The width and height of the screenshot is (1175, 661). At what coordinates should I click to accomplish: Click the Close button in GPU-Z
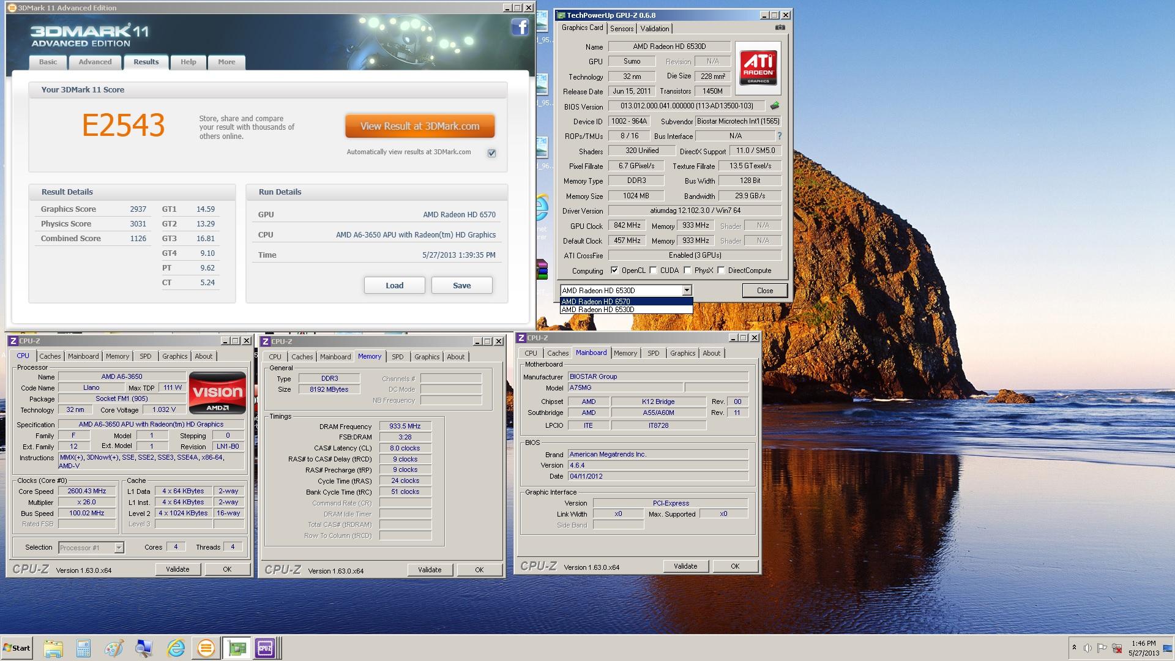(765, 291)
